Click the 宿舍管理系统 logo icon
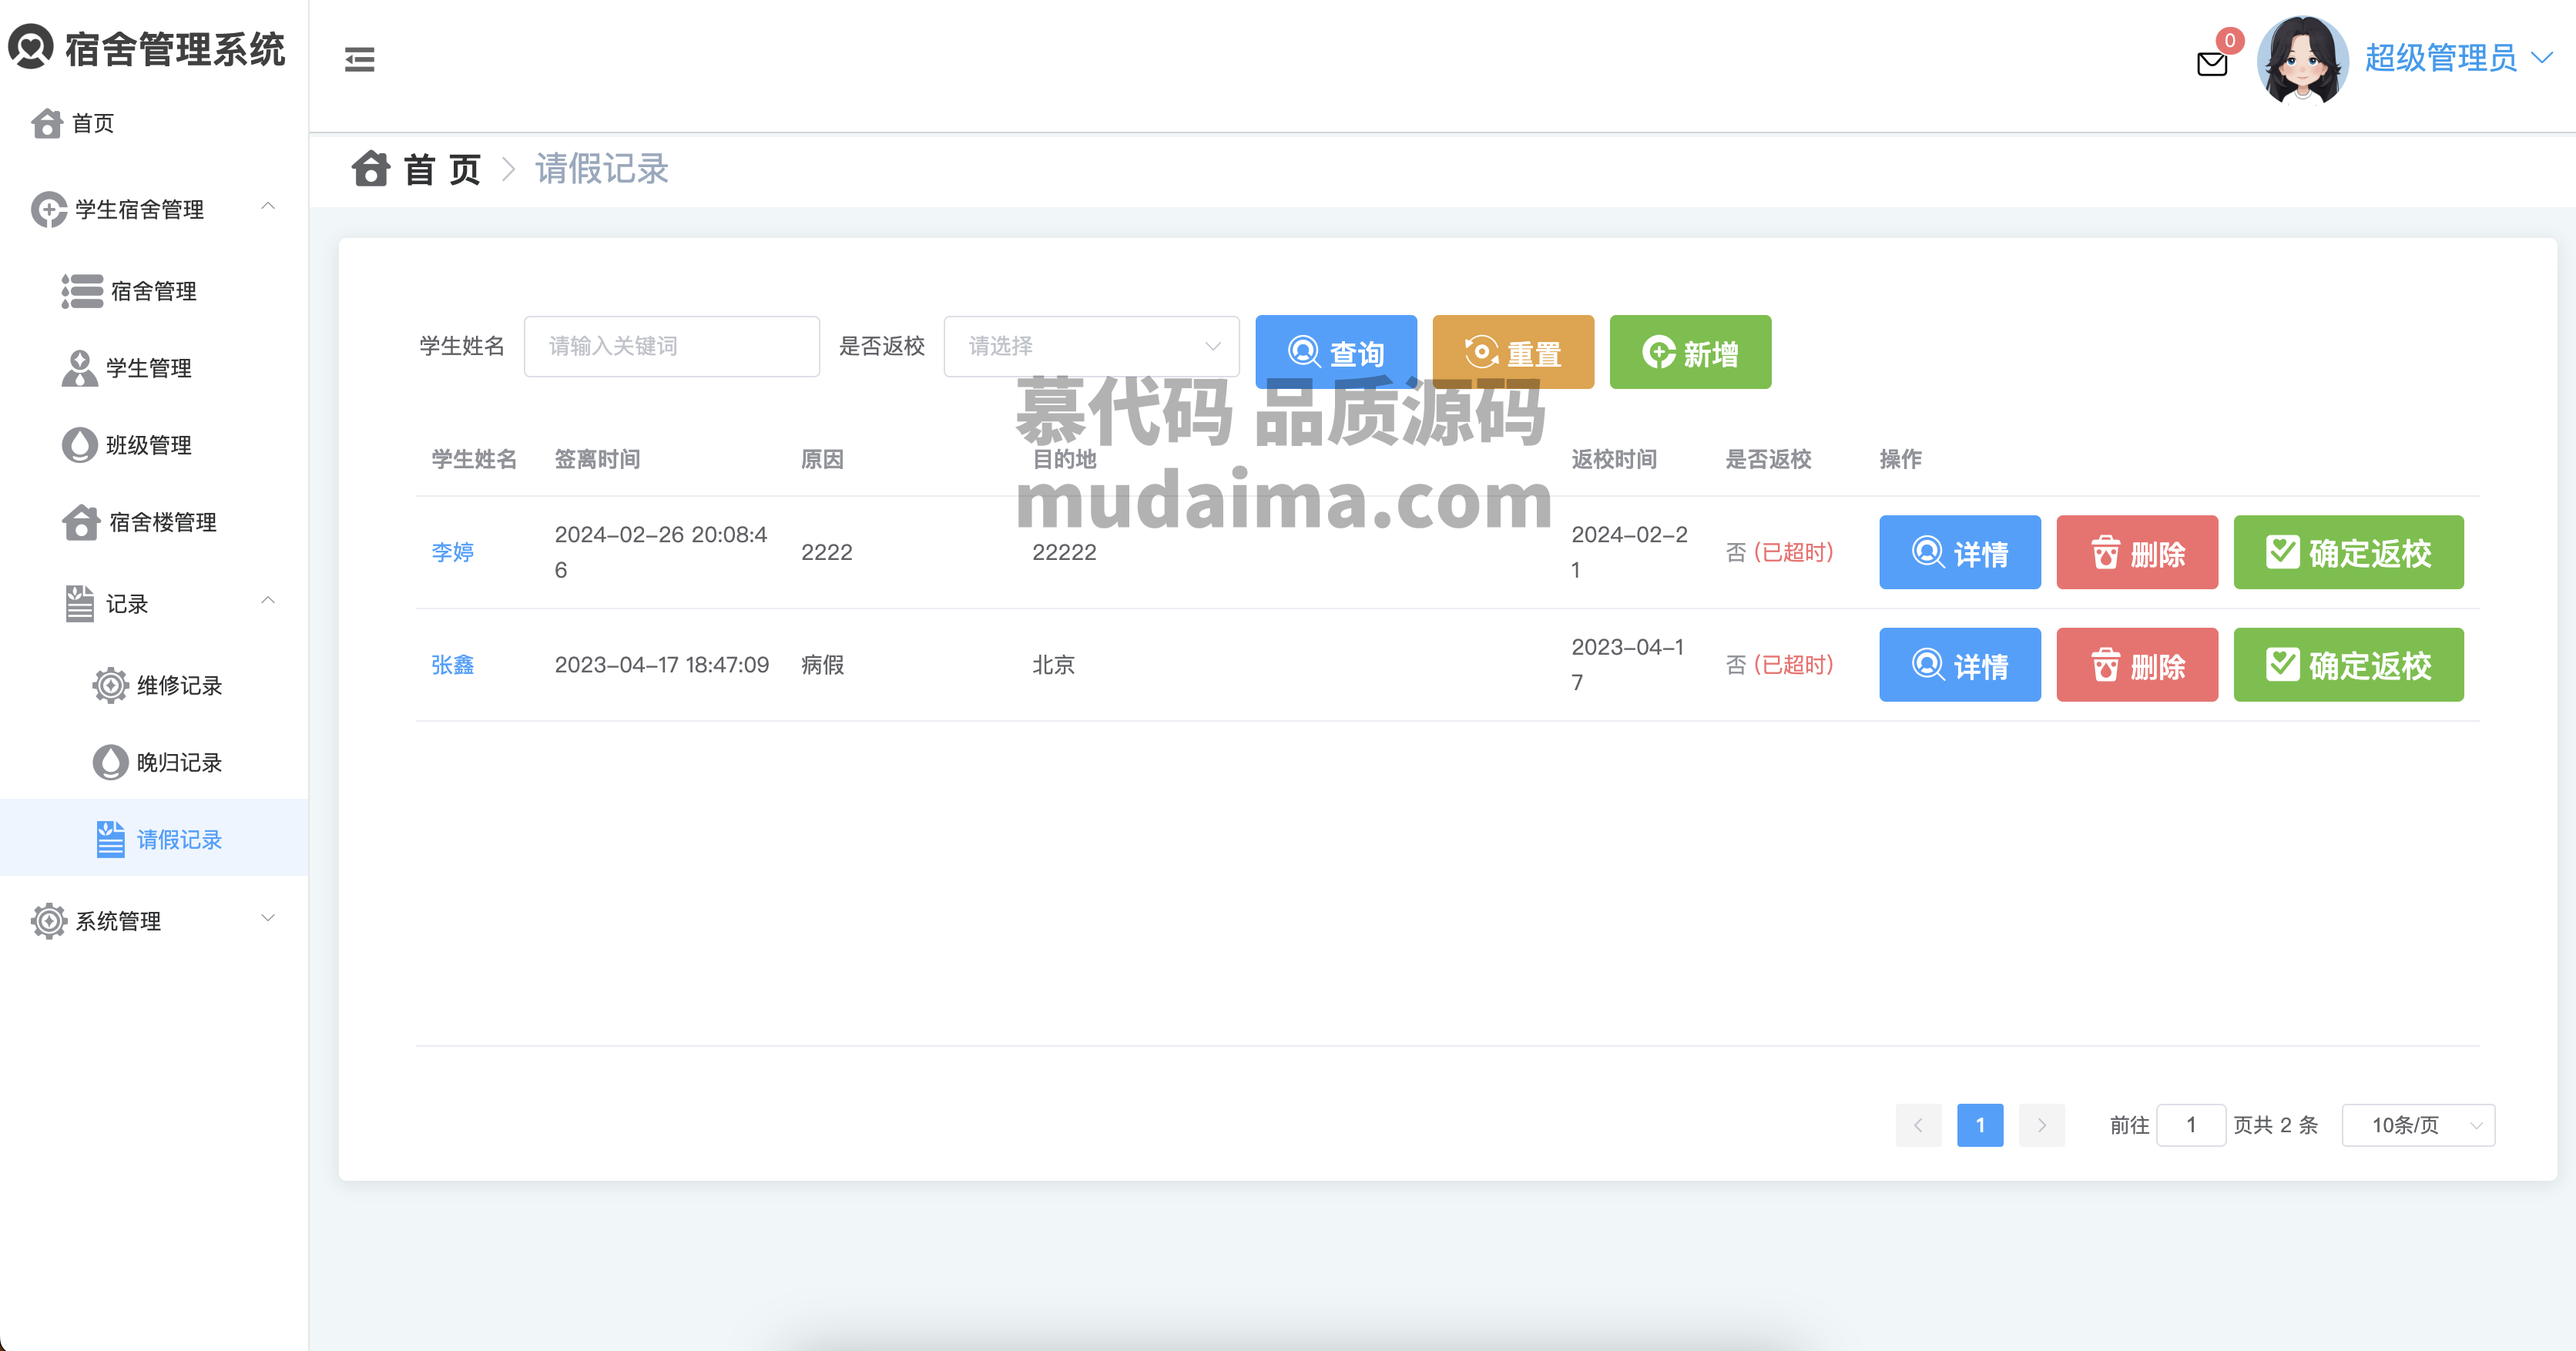This screenshot has height=1351, width=2576. point(31,47)
